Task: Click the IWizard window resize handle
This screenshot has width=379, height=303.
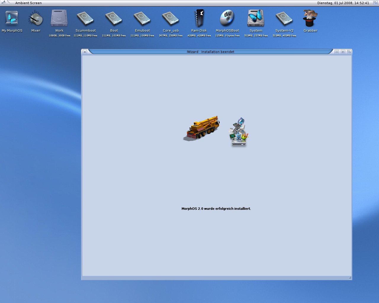Action: pyautogui.click(x=350, y=278)
